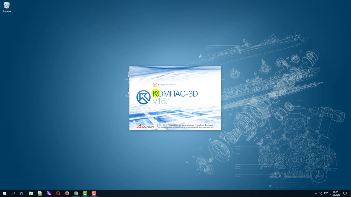Click the АСКОН logo on the splash
351x197 pixels.
pyautogui.click(x=145, y=126)
